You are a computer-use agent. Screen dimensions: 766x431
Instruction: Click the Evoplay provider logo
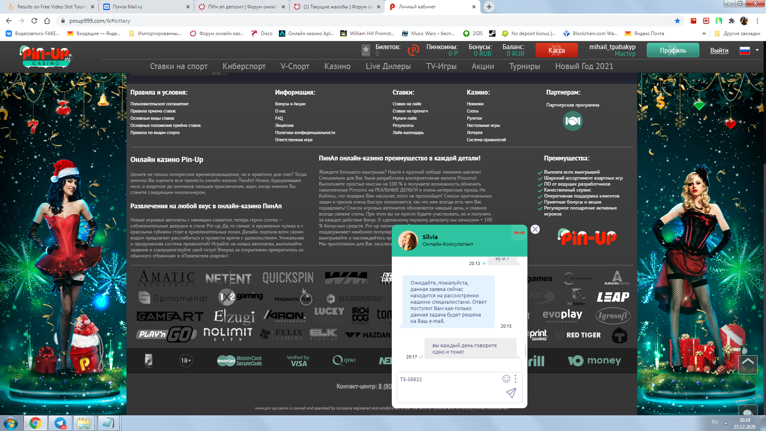(563, 315)
